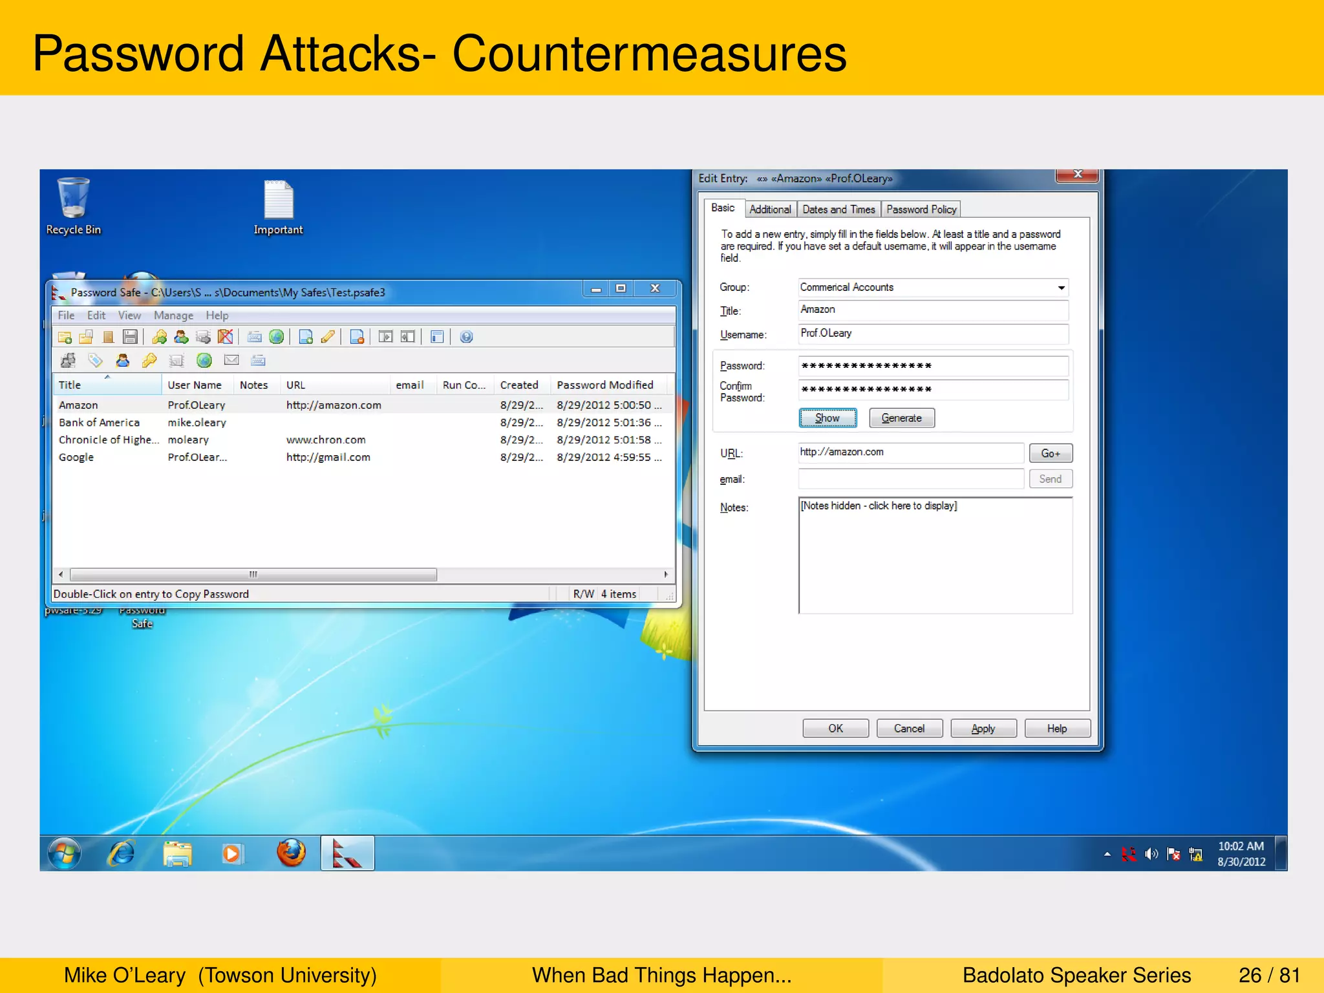Click the Title input field containing Amazon
Screen dimensions: 1324x993
pyautogui.click(x=933, y=310)
